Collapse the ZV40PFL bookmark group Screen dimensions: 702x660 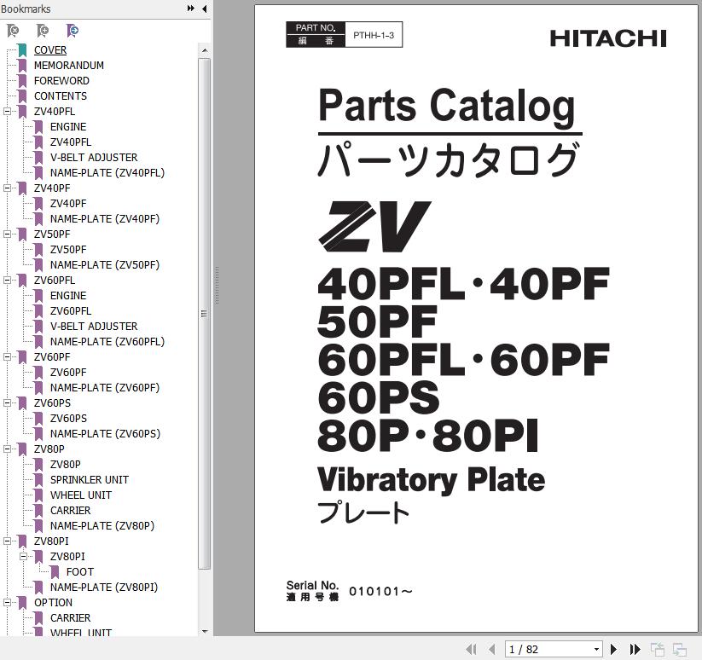click(x=7, y=112)
